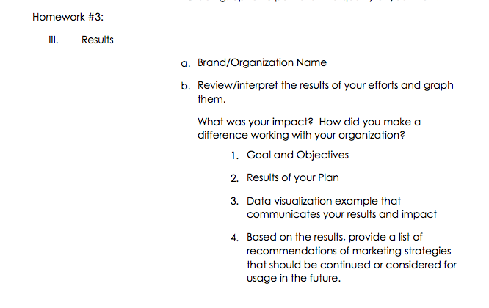Click numbered marker '4.'
Screen dimensions: 489x308
click(x=234, y=238)
